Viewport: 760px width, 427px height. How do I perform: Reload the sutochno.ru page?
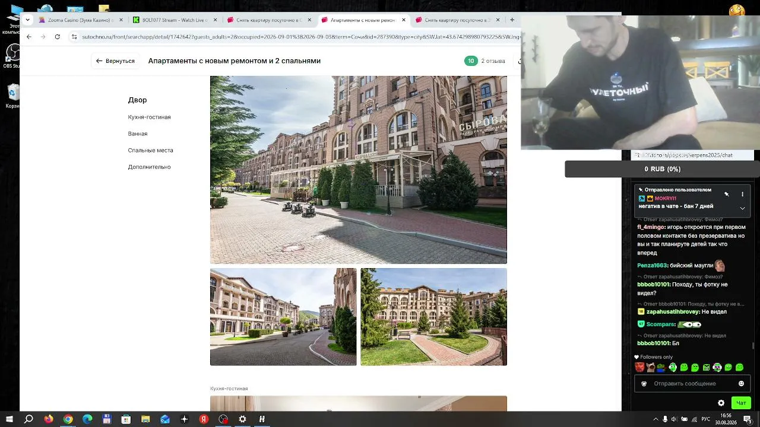tap(57, 37)
